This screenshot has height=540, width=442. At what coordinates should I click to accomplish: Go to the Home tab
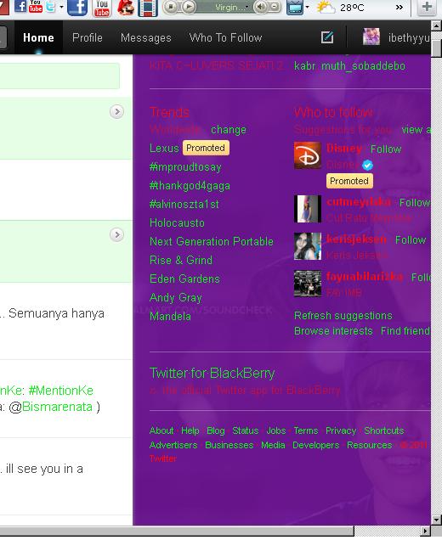coord(38,37)
